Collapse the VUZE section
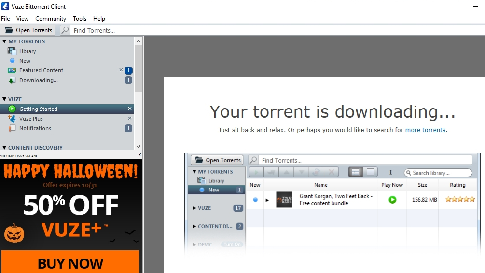The width and height of the screenshot is (485, 273). 4,99
